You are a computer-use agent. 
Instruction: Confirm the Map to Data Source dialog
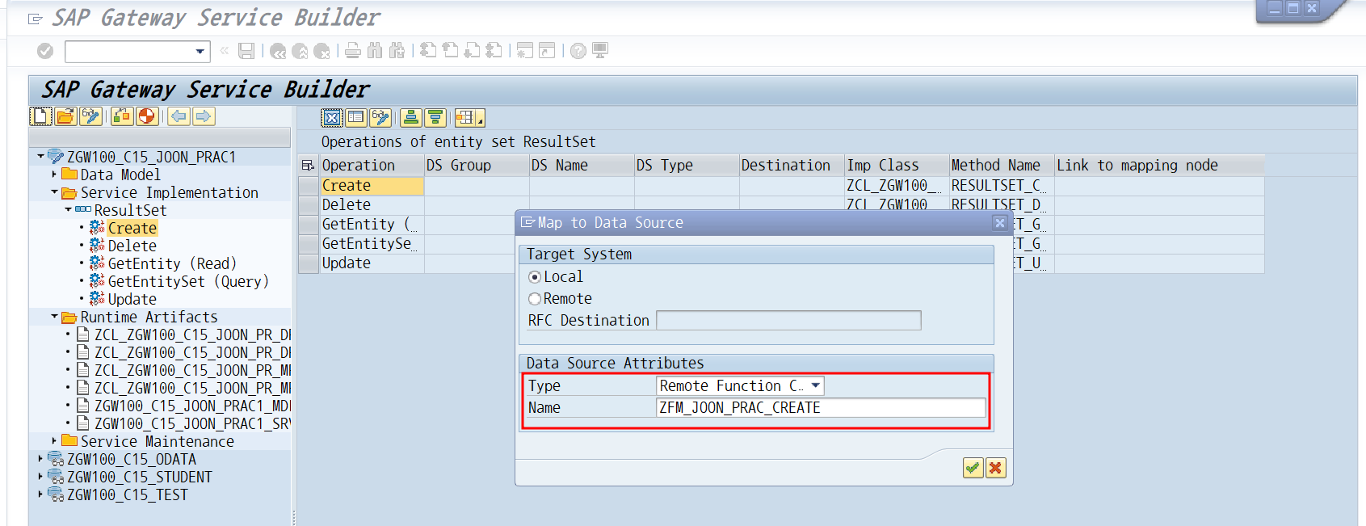tap(973, 468)
